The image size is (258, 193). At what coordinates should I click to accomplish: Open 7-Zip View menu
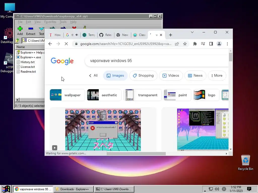(38, 22)
